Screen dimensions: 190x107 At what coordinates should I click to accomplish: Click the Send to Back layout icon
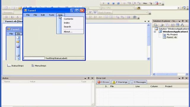click(x=122, y=17)
